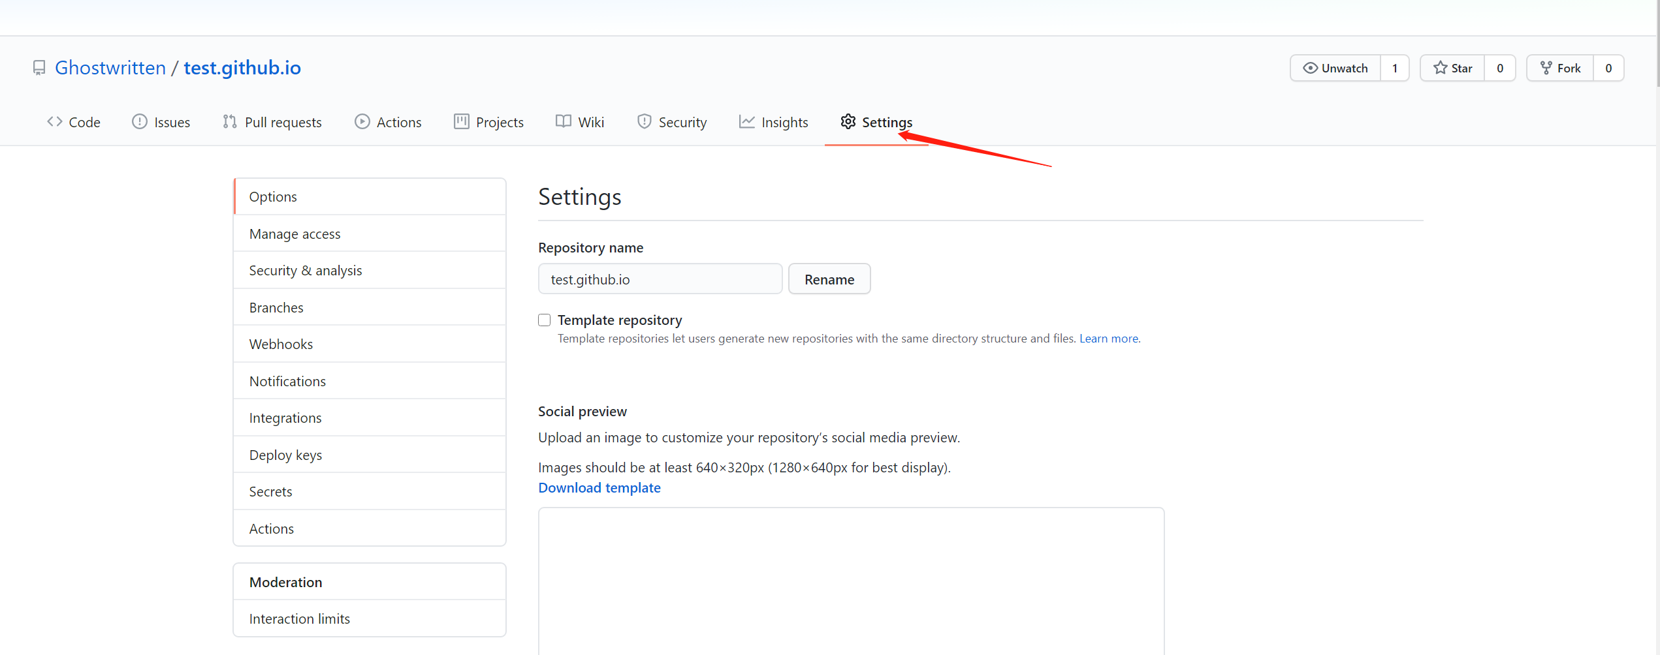Viewport: 1660px width, 655px height.
Task: Open the watchers count 1
Action: point(1395,68)
